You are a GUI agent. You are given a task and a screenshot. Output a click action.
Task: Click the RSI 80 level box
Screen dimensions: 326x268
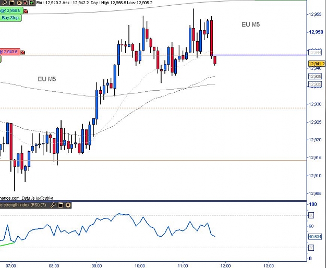[311, 215]
